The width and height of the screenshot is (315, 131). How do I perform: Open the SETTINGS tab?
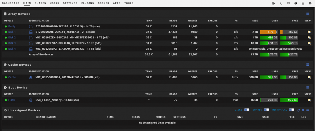click(70, 3)
